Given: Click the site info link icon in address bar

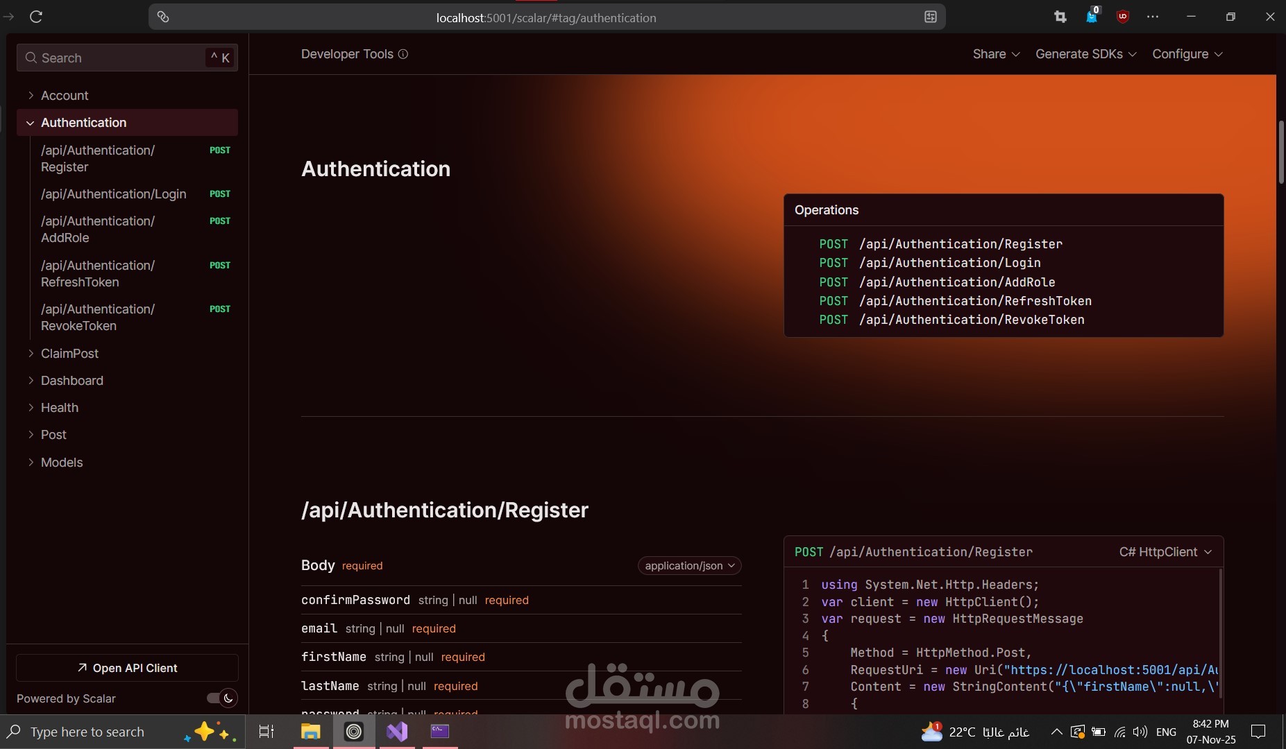Looking at the screenshot, I should click(163, 17).
